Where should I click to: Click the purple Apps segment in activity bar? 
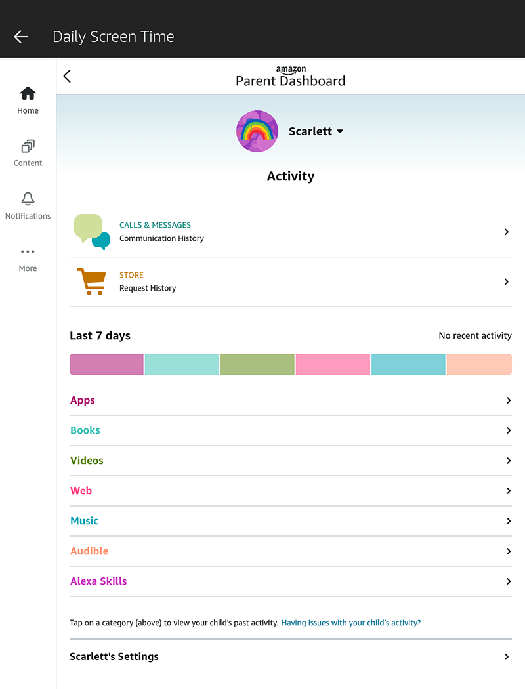coord(106,364)
